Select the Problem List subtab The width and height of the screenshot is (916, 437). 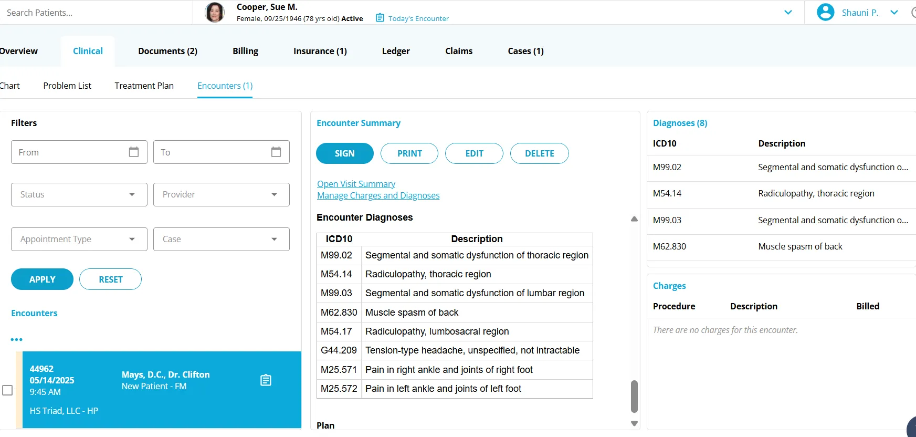[x=67, y=86]
